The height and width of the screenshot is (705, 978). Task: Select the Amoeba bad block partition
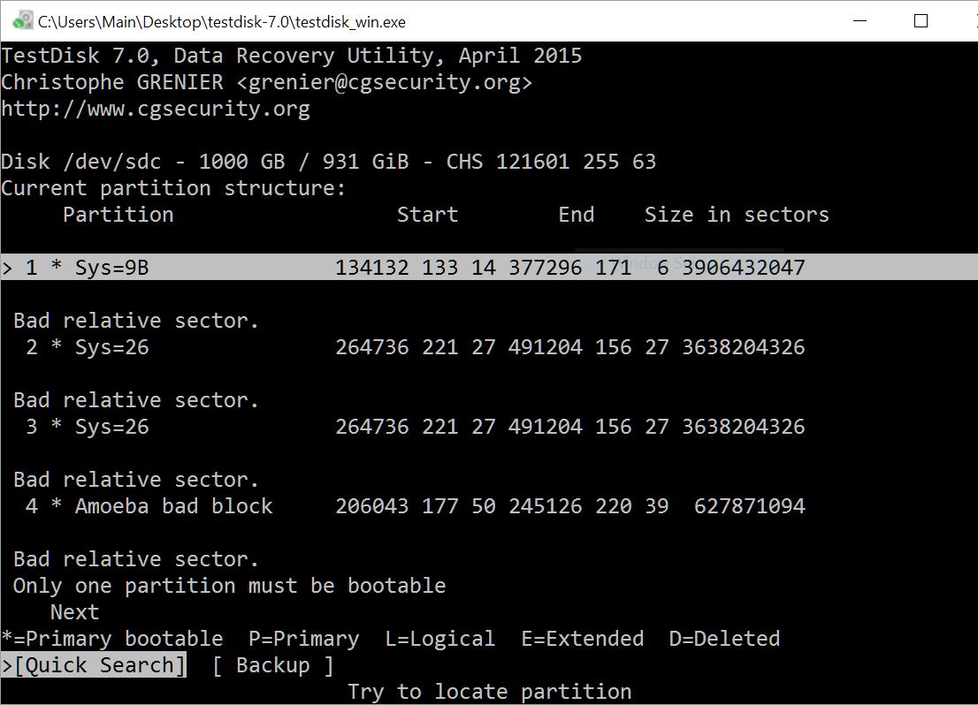[x=415, y=505]
